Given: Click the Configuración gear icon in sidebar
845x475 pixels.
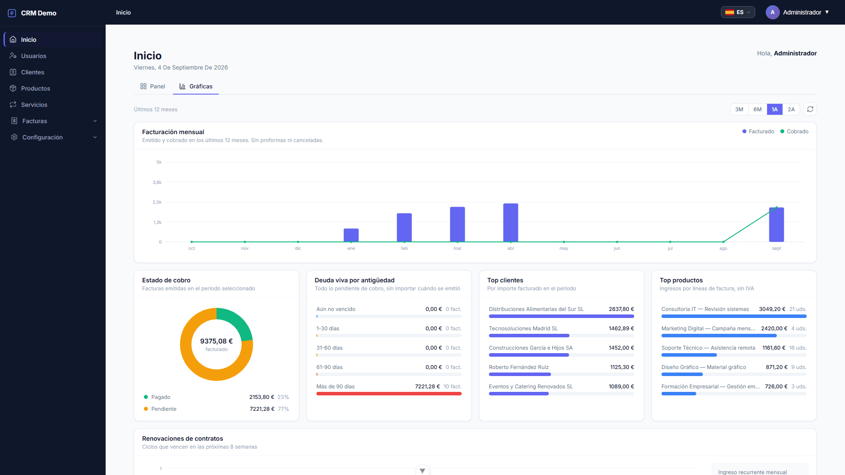Looking at the screenshot, I should click(x=14, y=137).
